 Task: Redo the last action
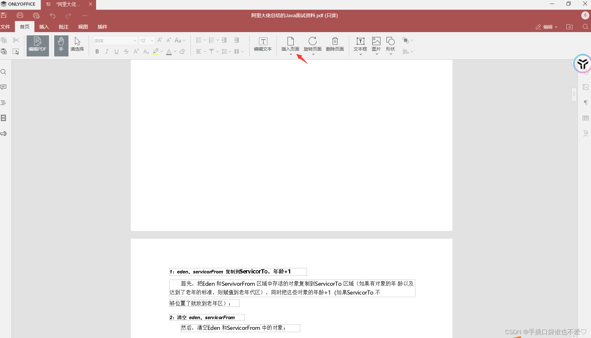68,15
